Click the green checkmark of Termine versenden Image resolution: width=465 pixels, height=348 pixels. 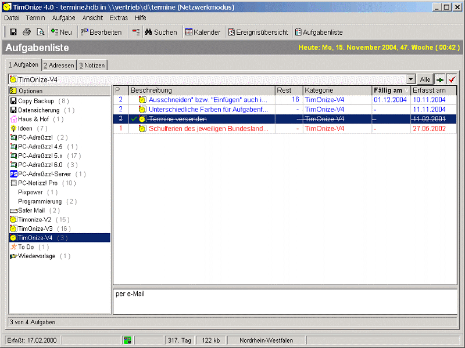coord(134,119)
